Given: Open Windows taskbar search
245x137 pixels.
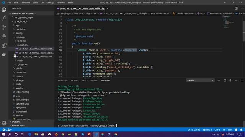Looking at the screenshot, I should [10, 134].
